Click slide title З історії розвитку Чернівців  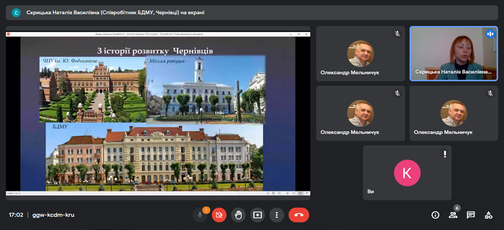point(155,51)
